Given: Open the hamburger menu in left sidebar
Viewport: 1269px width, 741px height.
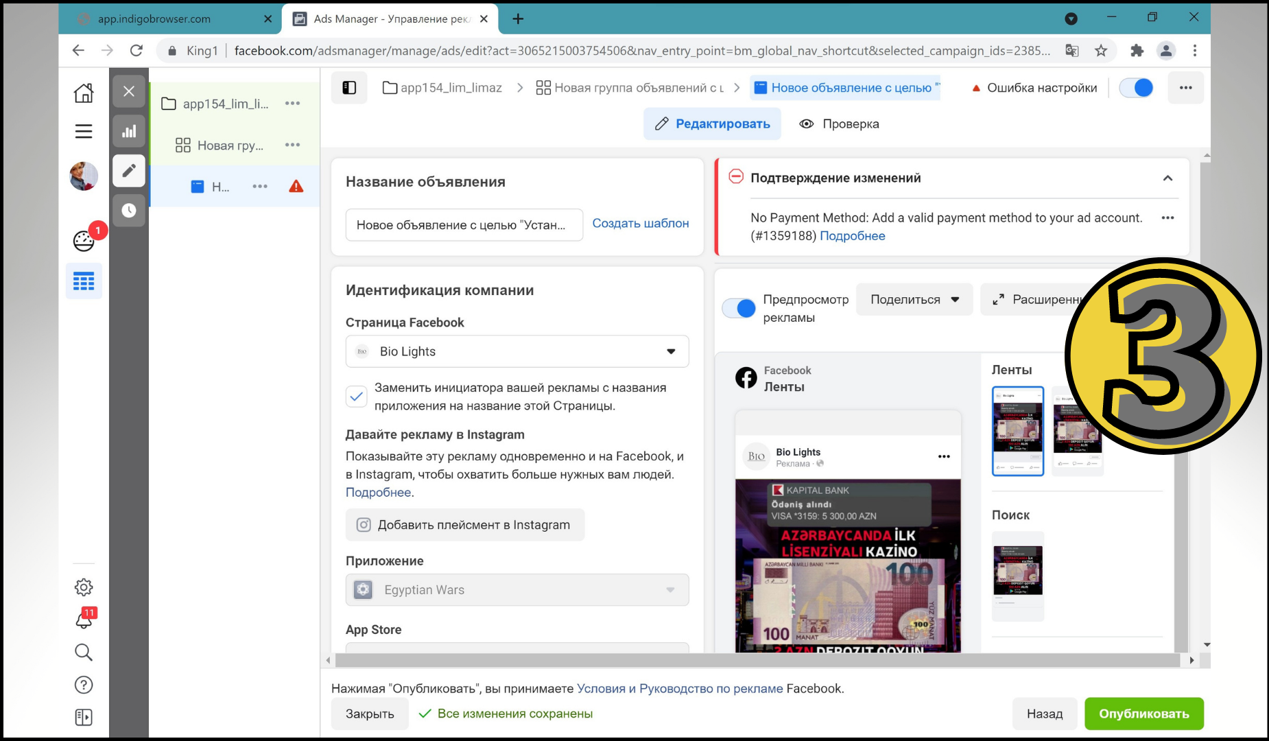Looking at the screenshot, I should (x=84, y=131).
